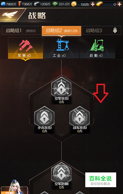Add gold bars with plus button
Viewport: 123px width, 194px height.
119,4
